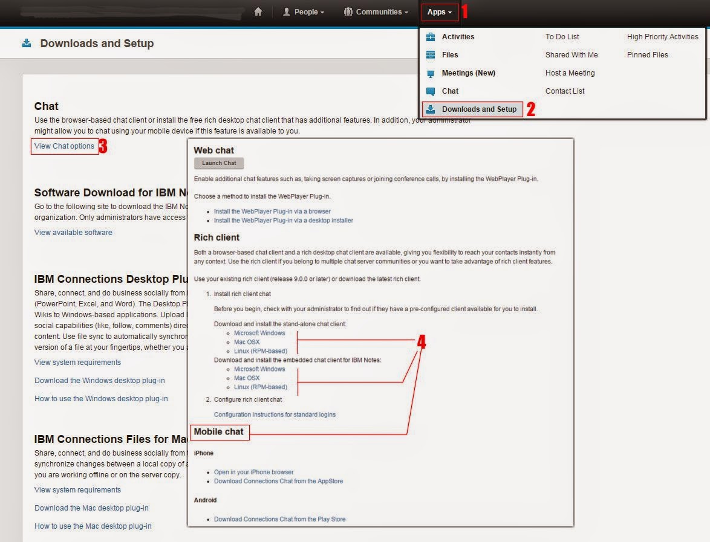Open How to use the Mac desktop plug-in
The image size is (710, 542).
[93, 526]
